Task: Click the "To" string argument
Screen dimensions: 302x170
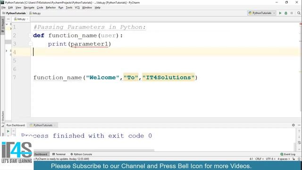Action: pos(131,77)
